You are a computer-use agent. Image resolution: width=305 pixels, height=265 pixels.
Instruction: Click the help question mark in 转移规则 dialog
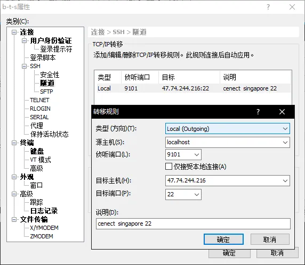[x=258, y=112]
